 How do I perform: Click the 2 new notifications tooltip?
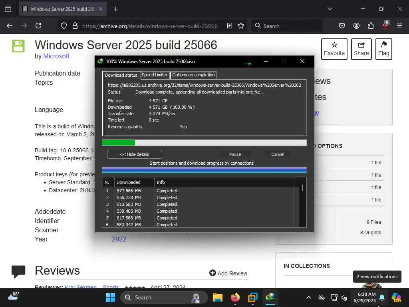click(377, 277)
